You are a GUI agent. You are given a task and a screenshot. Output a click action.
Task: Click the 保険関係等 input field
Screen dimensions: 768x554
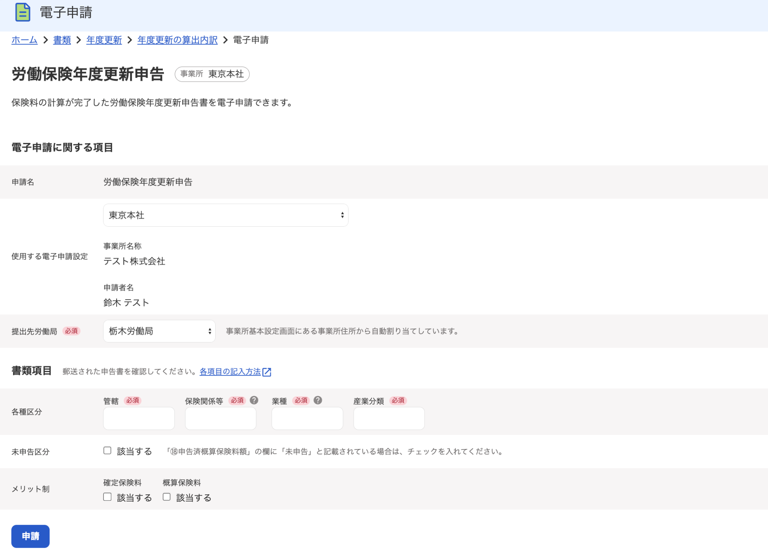(220, 418)
